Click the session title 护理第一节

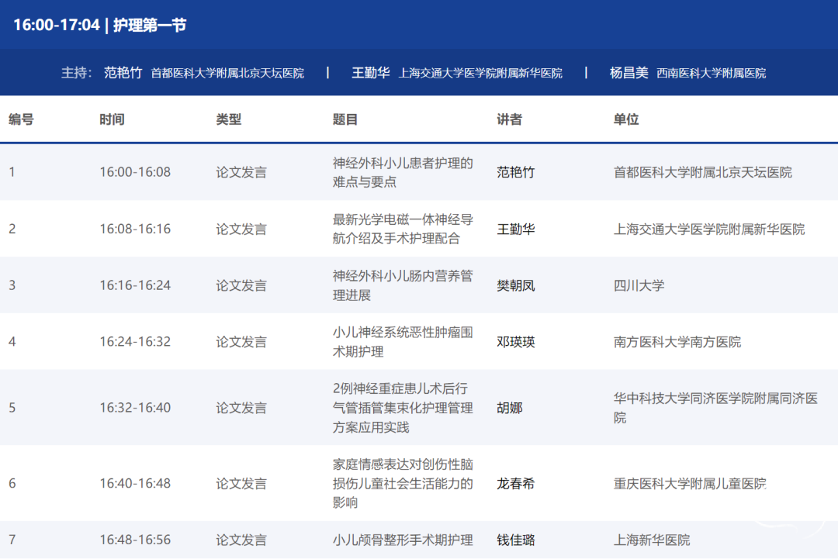(150, 25)
